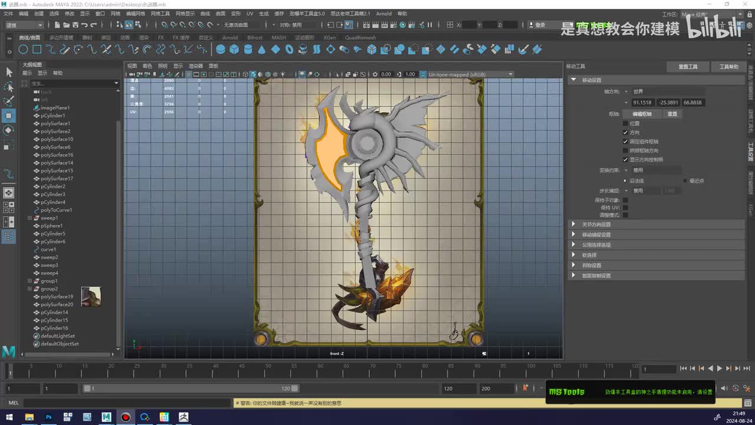Select the 最近点 radio button
755x425 pixels.
click(x=685, y=181)
